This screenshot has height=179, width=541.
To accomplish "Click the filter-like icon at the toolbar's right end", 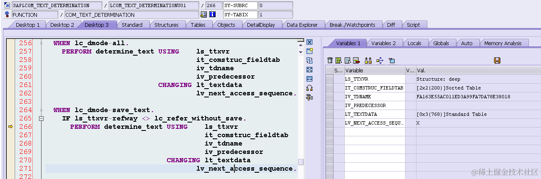I will point(392,61).
